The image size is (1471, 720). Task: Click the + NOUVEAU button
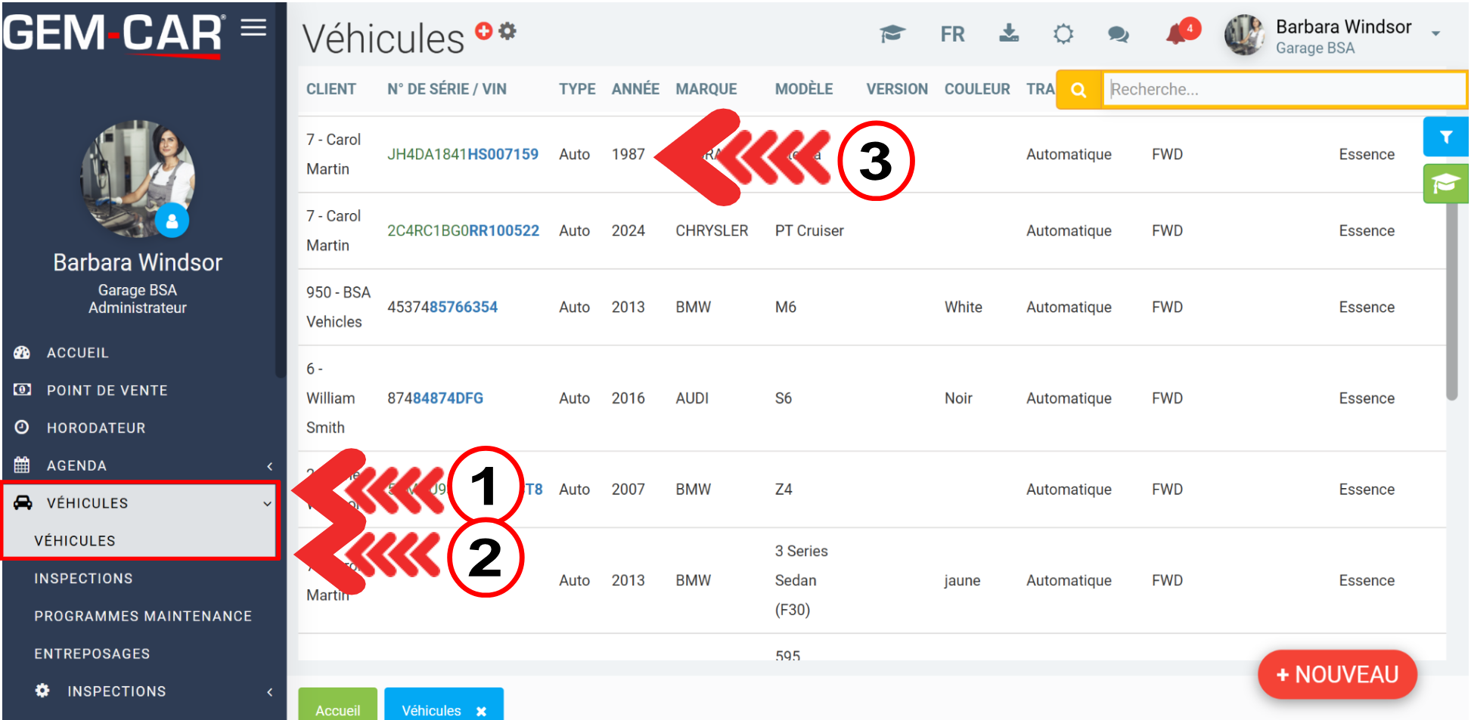point(1336,675)
